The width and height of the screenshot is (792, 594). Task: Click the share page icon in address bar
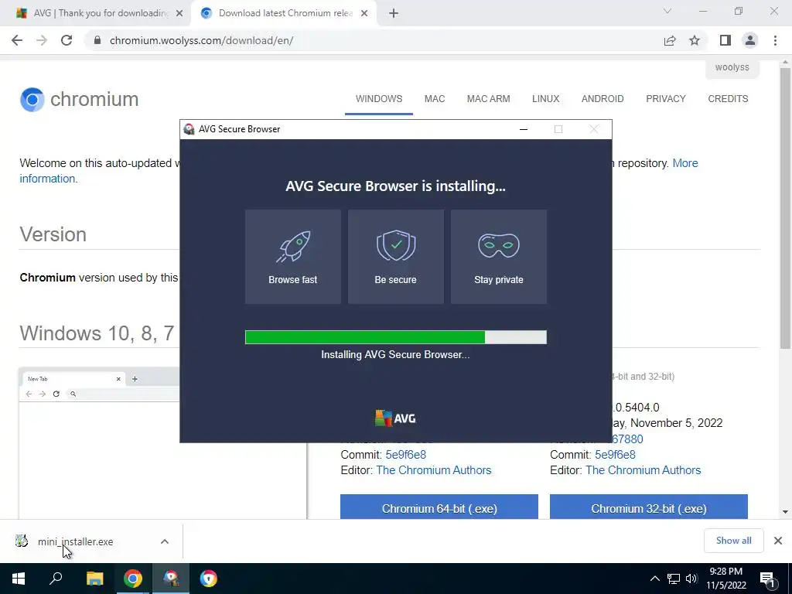click(x=670, y=40)
